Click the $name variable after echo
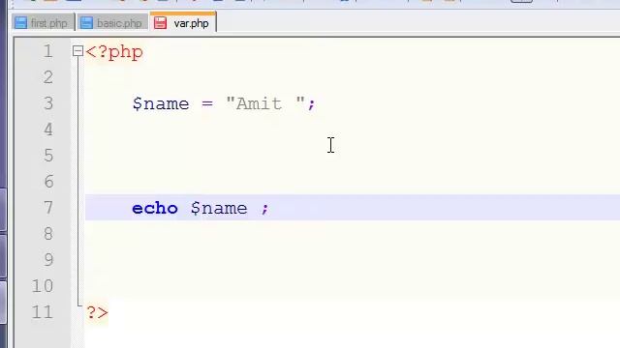The height and width of the screenshot is (348, 620). pyautogui.click(x=219, y=208)
